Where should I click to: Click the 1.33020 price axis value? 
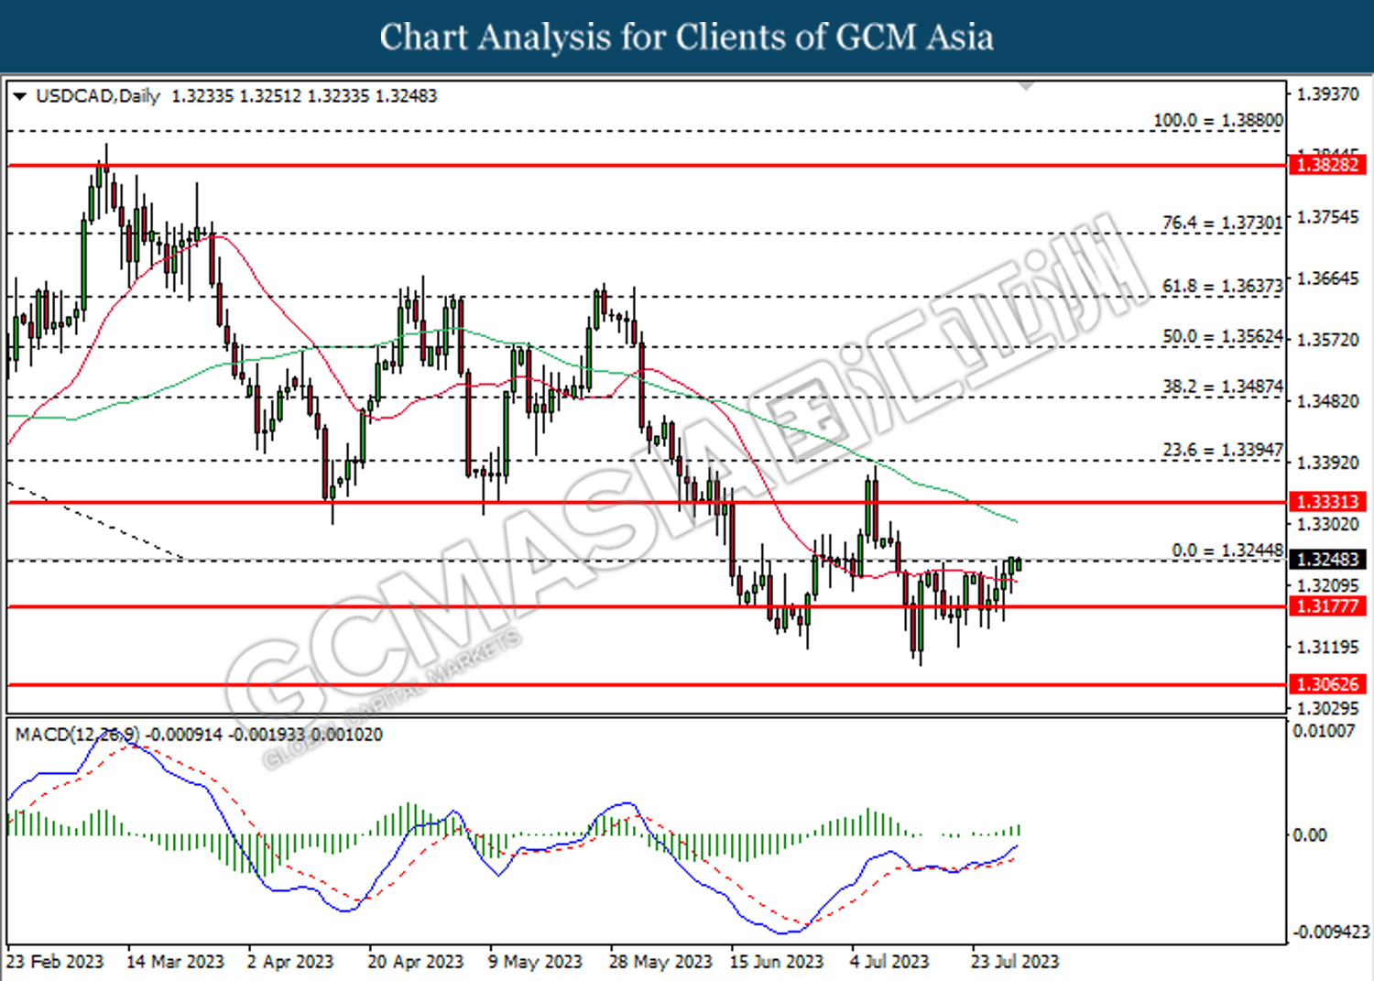[1328, 524]
